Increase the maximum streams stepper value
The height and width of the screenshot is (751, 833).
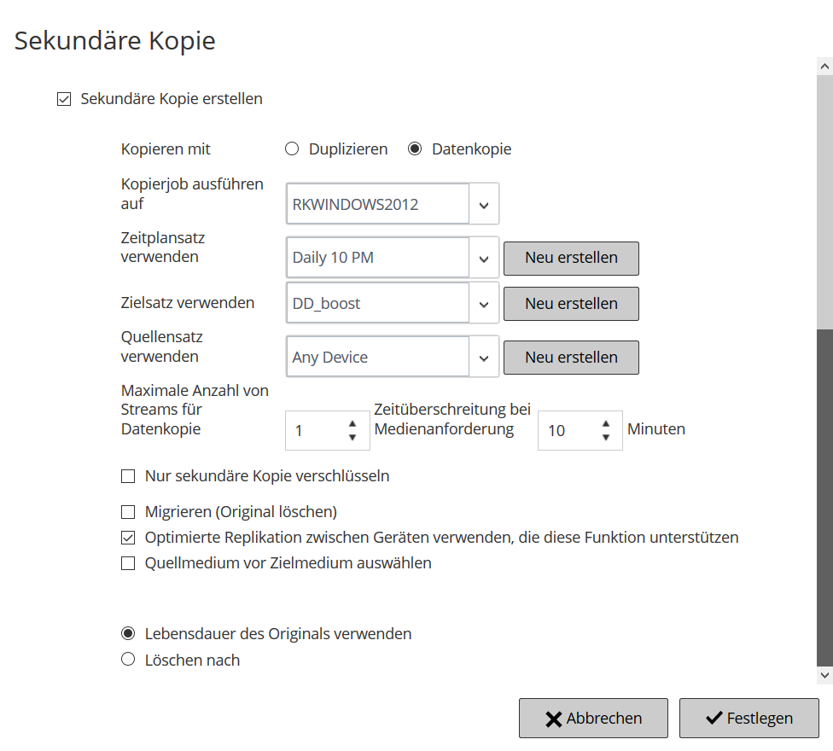352,423
